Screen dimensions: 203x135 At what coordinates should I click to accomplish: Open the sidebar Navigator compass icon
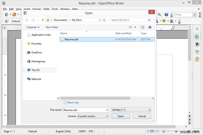[197, 59]
